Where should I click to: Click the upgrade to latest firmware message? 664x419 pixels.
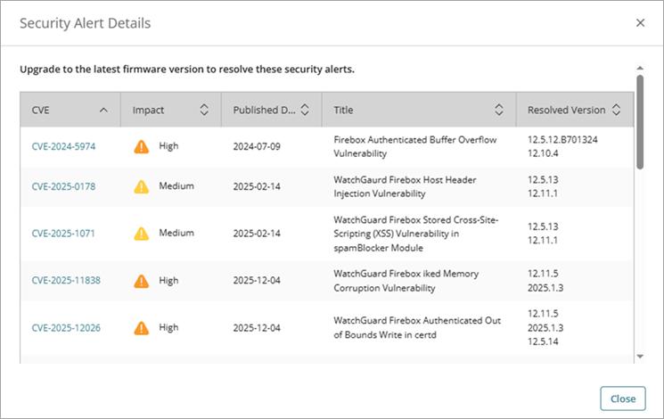click(187, 70)
